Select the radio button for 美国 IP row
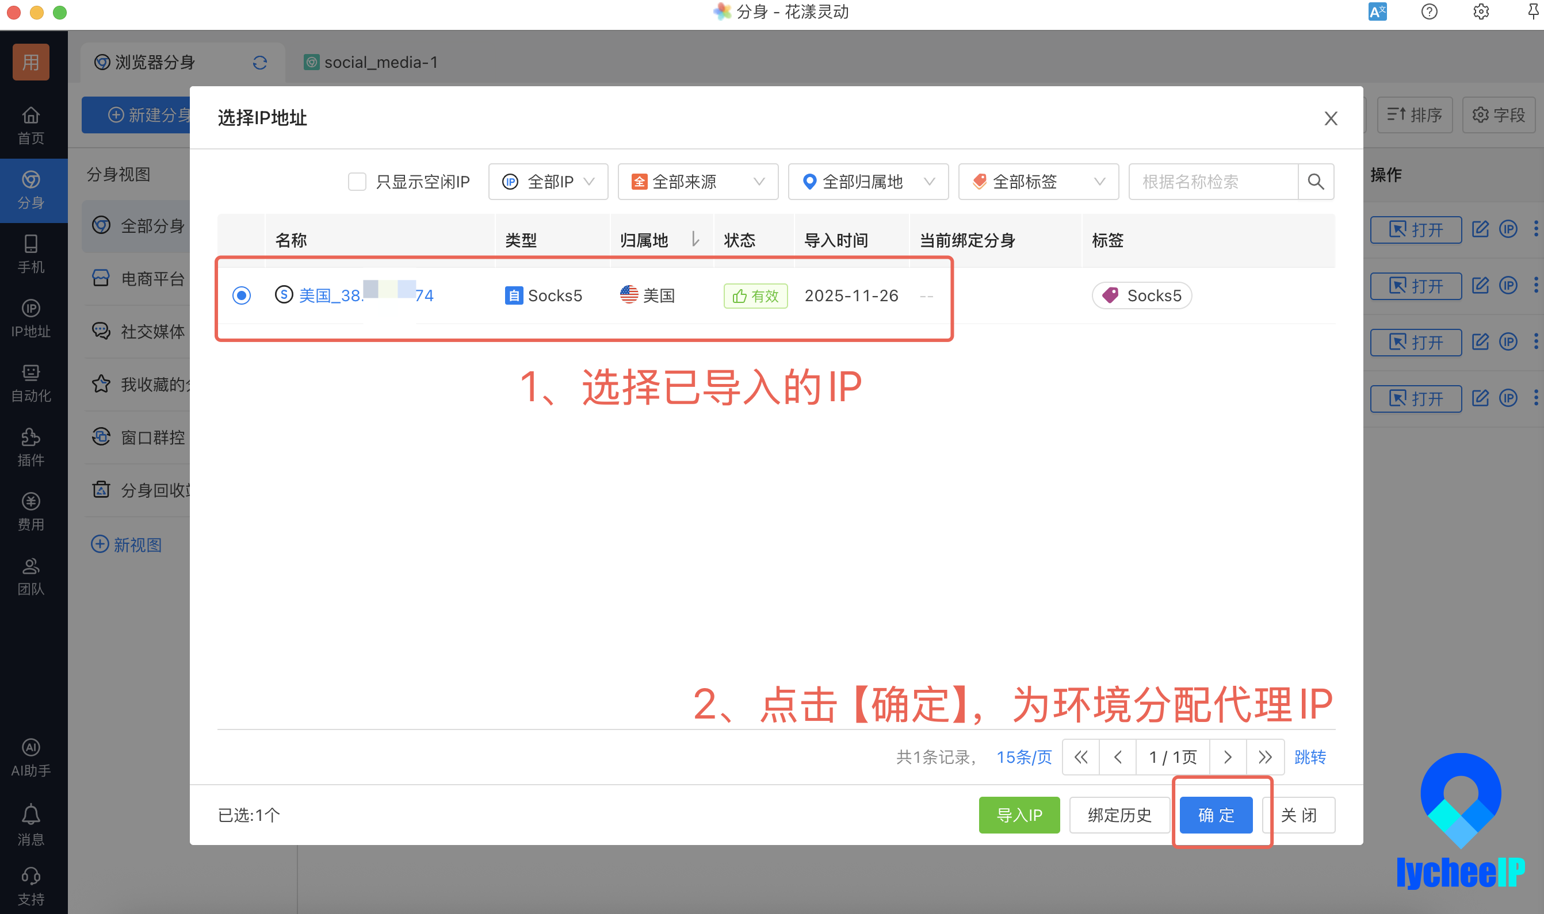Screen dimensions: 1544x914 (x=242, y=295)
